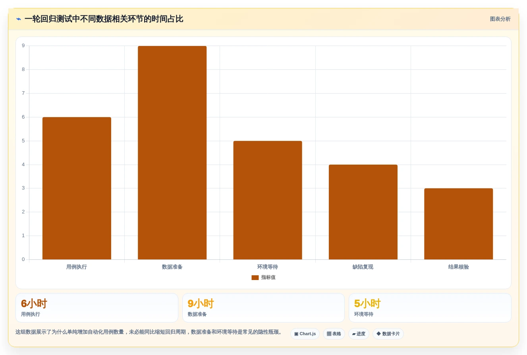Click the y-axis value 5

pos(23,141)
